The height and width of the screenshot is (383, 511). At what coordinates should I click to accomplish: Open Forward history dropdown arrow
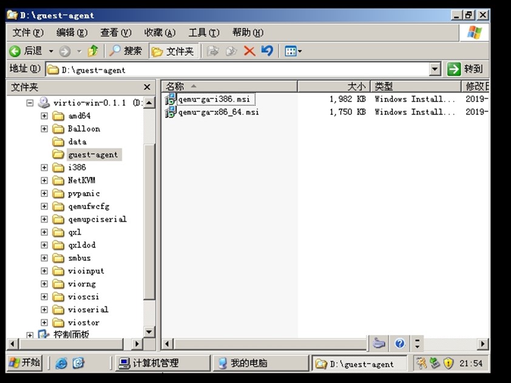tap(79, 51)
